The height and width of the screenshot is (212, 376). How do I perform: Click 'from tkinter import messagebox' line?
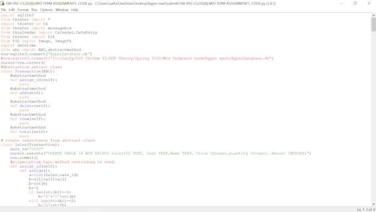coord(36,28)
